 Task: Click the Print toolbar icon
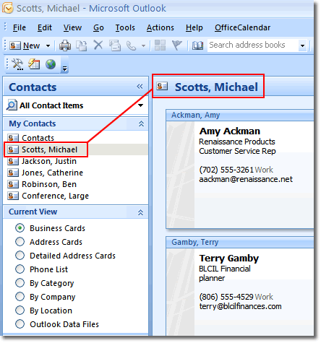click(x=65, y=45)
